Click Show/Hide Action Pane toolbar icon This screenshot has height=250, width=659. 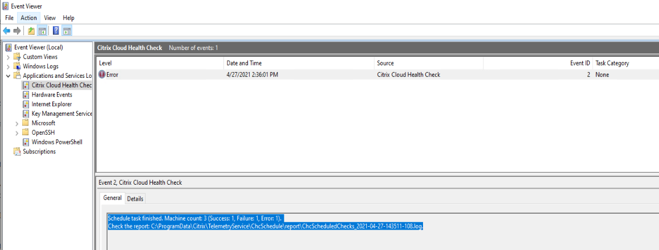point(67,31)
